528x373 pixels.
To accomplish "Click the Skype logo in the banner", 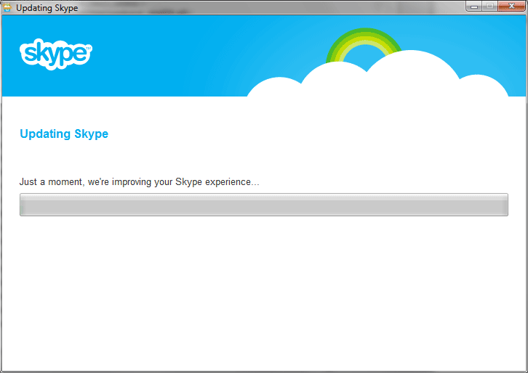I will pyautogui.click(x=56, y=54).
